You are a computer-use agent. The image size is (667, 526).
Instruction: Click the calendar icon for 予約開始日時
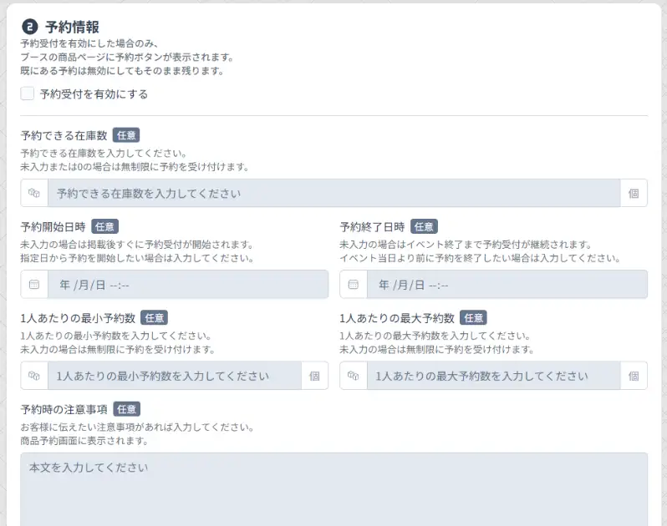tap(34, 285)
